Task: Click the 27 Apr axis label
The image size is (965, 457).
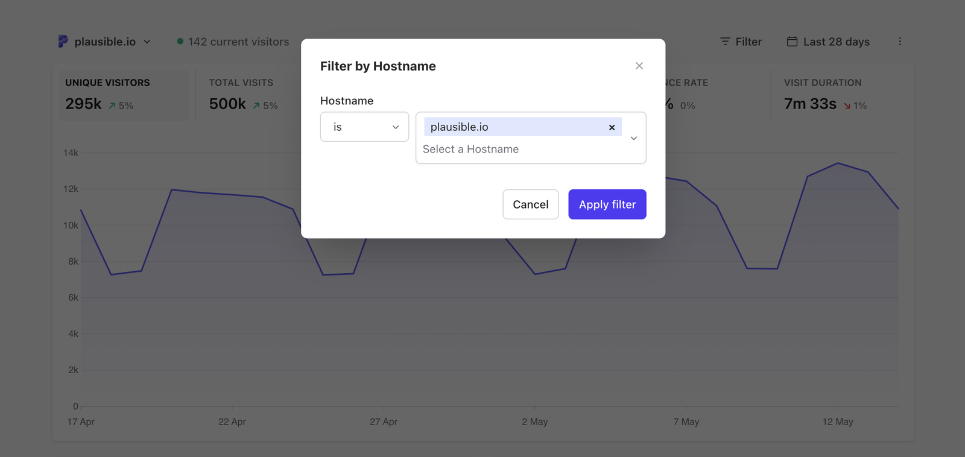Action: [384, 422]
